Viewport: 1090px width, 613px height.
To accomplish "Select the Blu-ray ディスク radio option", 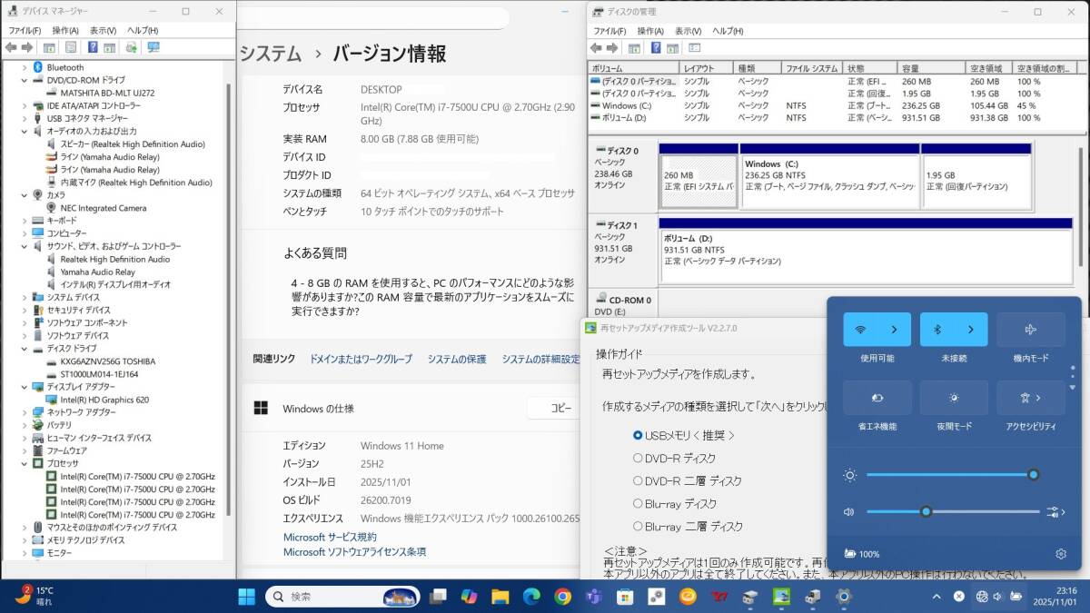I will (638, 504).
